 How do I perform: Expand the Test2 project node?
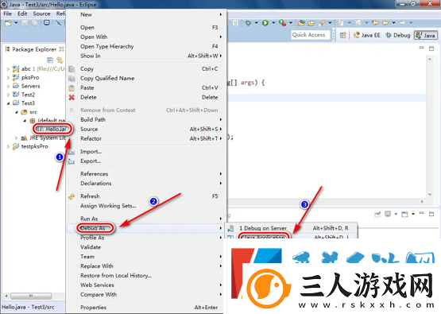[8, 95]
